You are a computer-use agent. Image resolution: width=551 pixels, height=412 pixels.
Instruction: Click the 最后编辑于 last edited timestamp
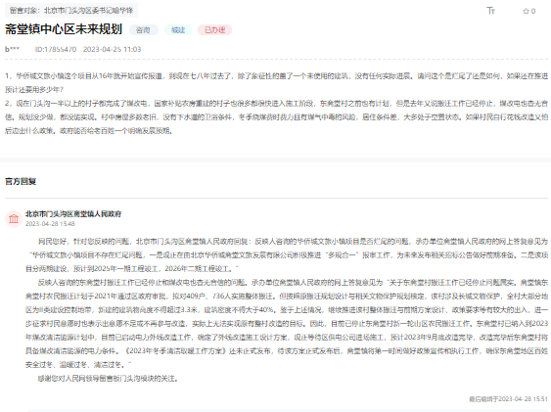508,399
